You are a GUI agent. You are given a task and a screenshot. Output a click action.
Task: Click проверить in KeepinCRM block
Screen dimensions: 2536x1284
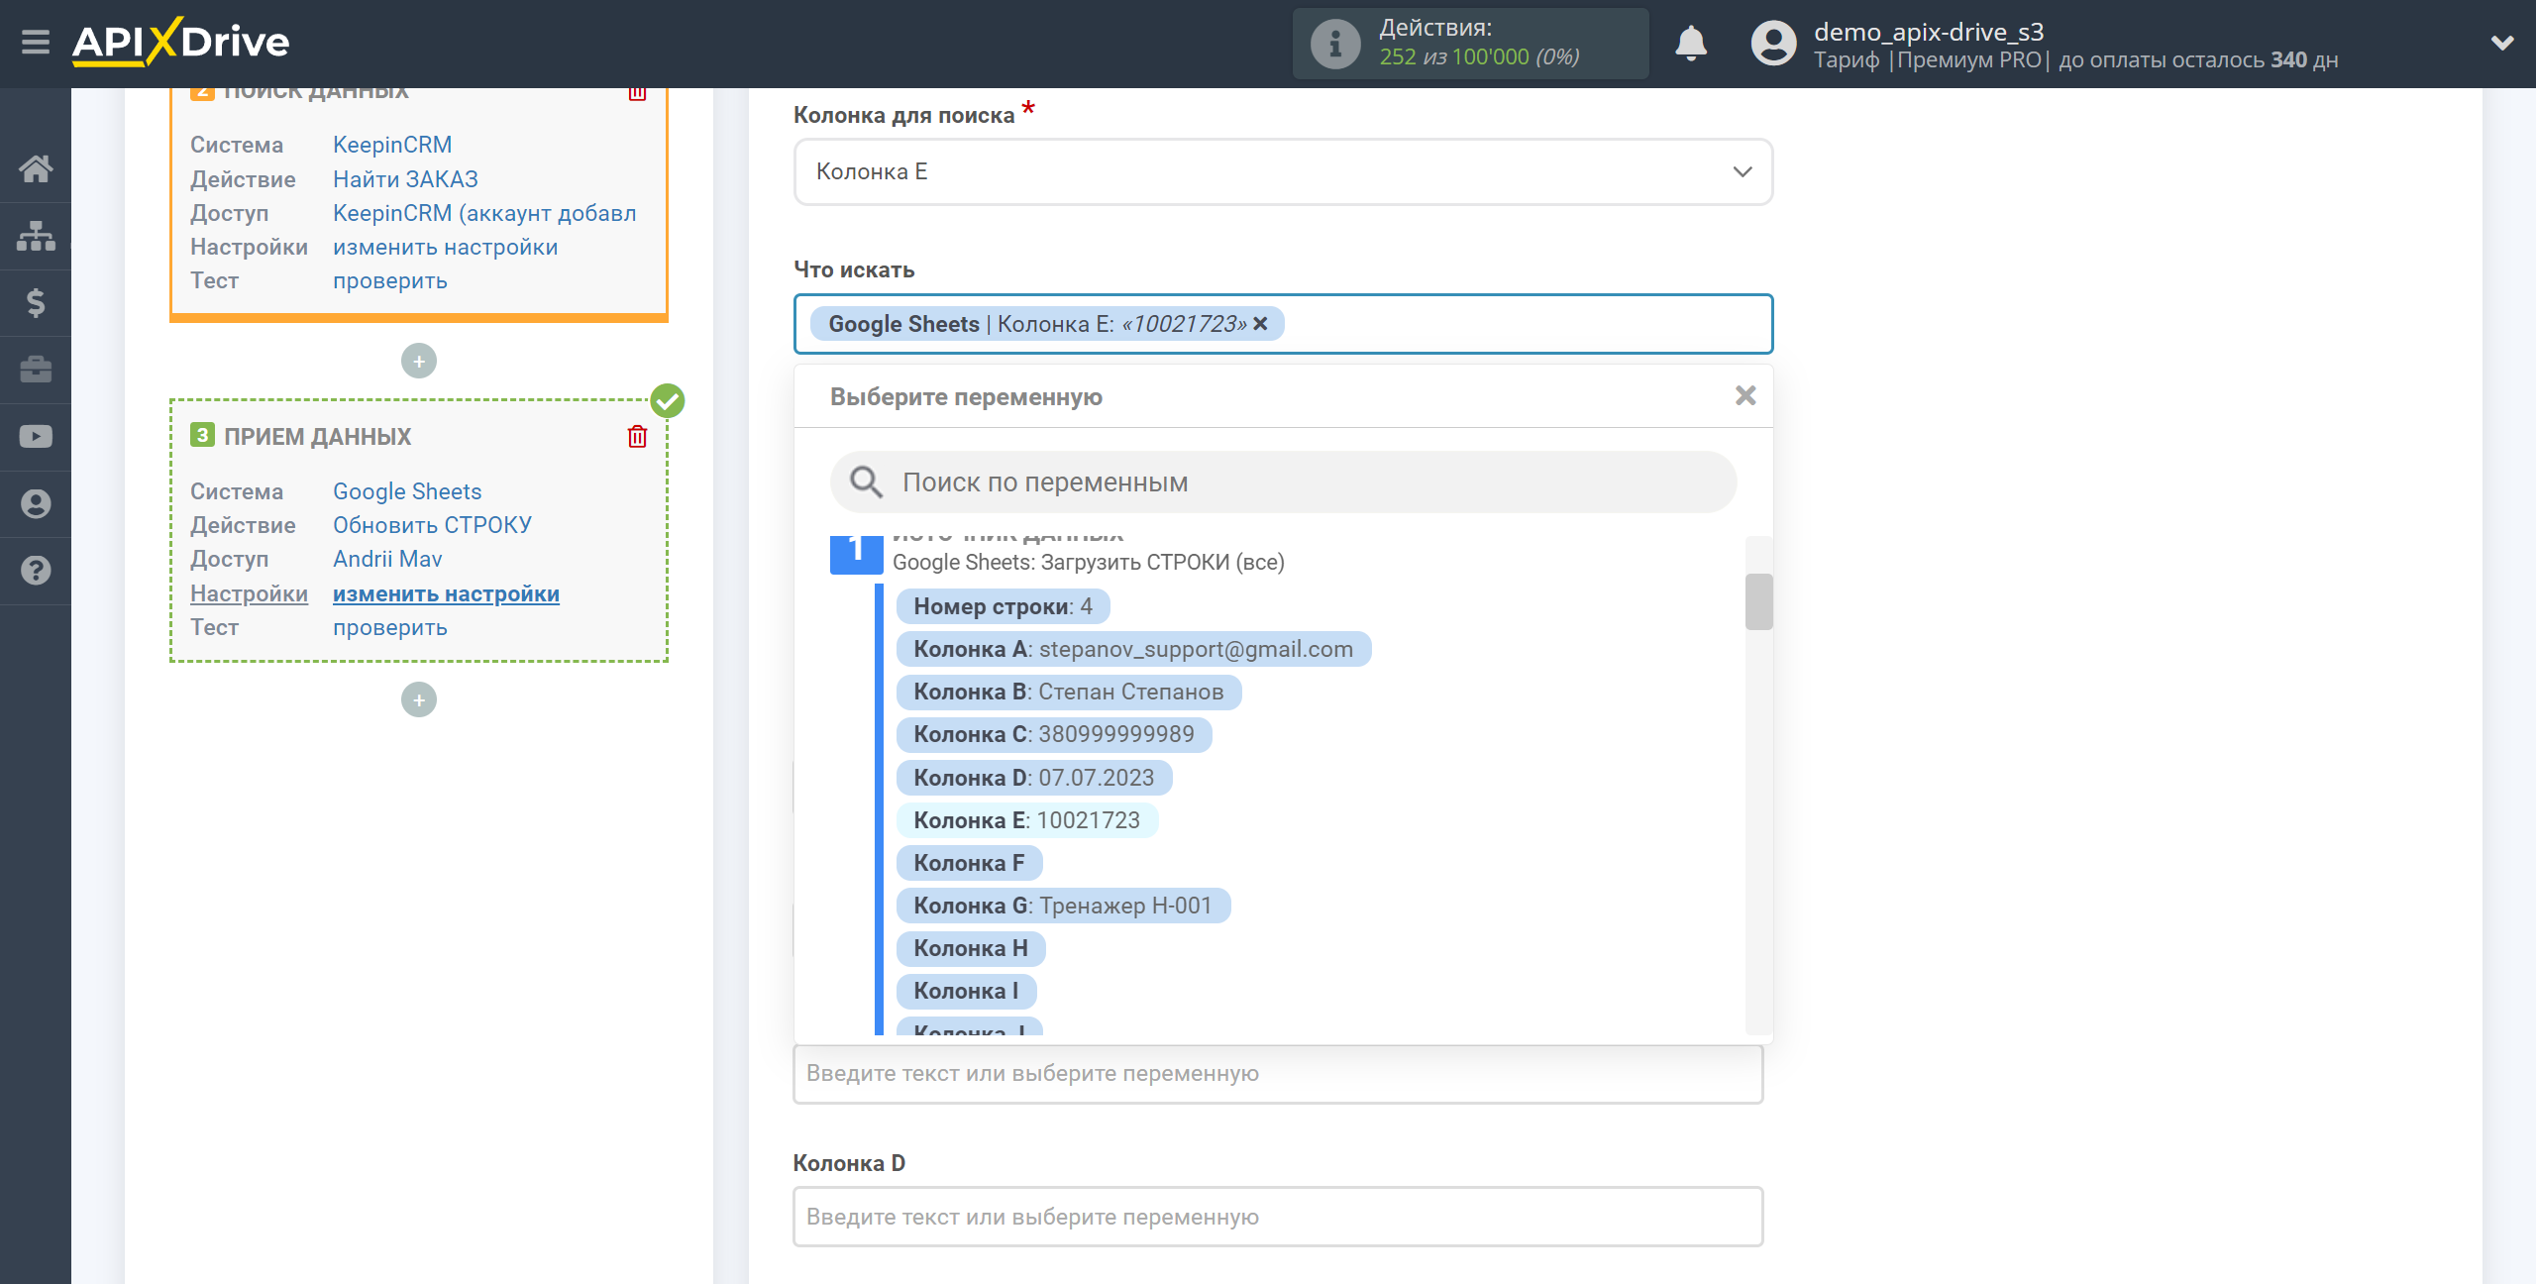[390, 281]
